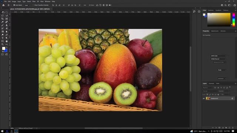Open the Window menu
The width and height of the screenshot is (237, 133).
(x=47, y=1)
